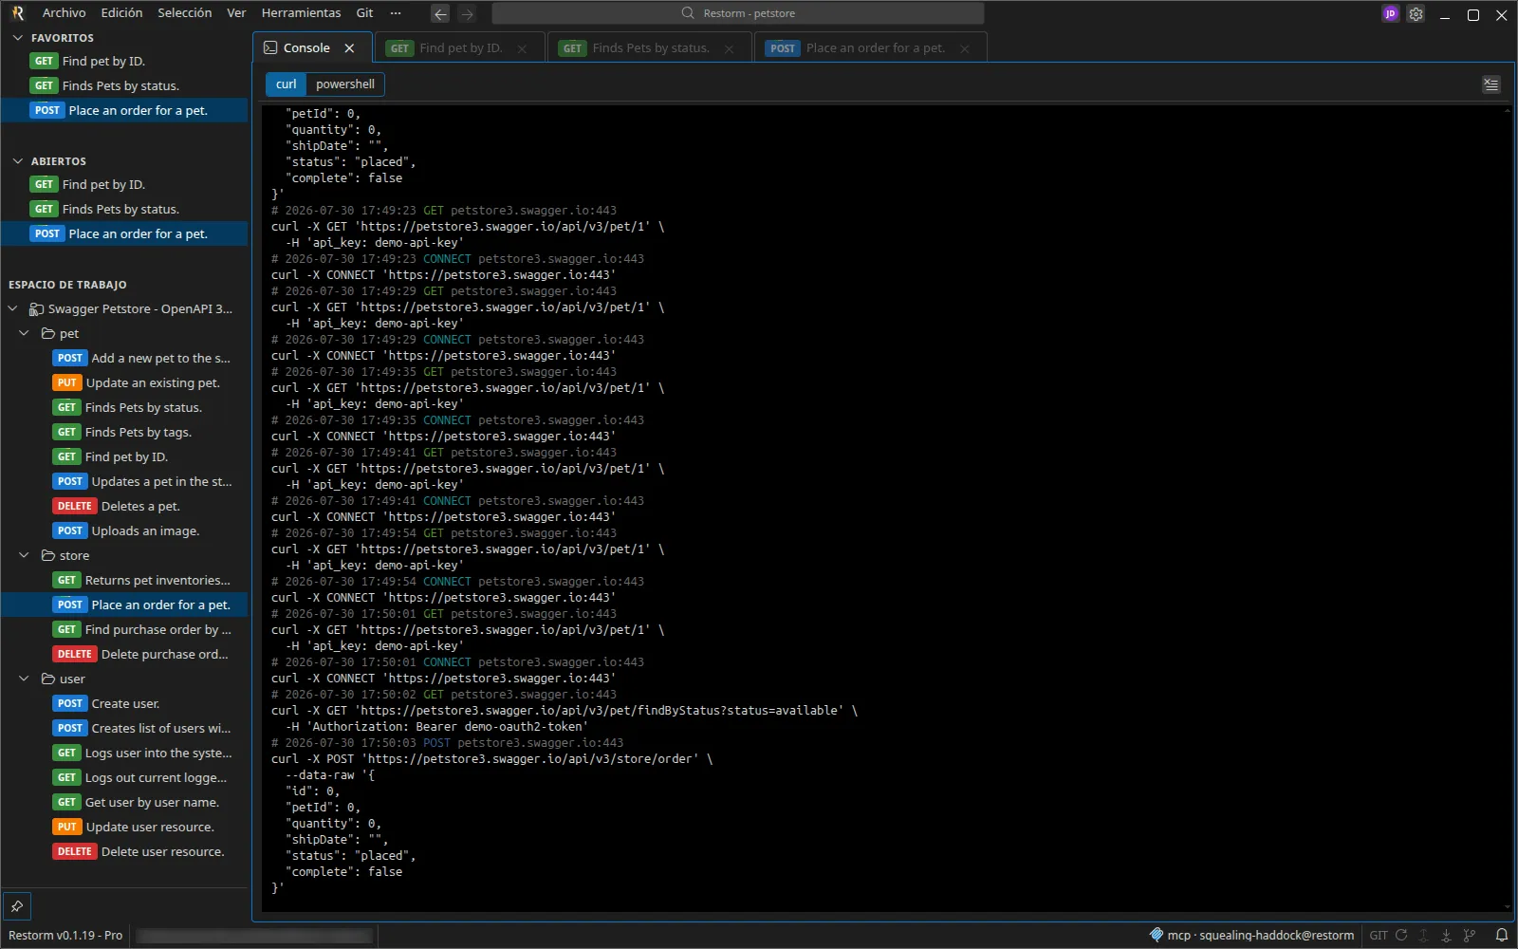Select Deletes a pet. request
The image size is (1518, 949).
124,507
